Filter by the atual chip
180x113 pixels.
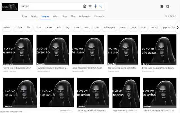pos(143,27)
